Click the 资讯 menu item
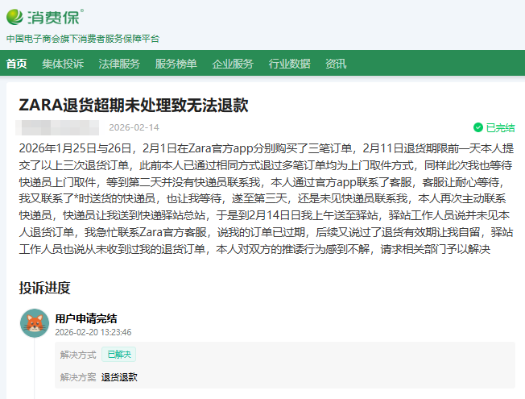Viewport: 525px width, 399px height. (336, 64)
